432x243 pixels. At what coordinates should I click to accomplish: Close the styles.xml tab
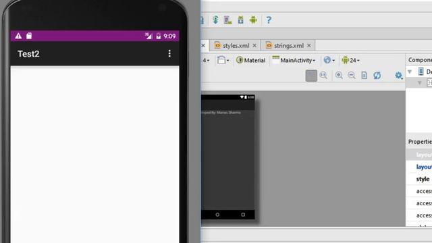click(x=254, y=45)
